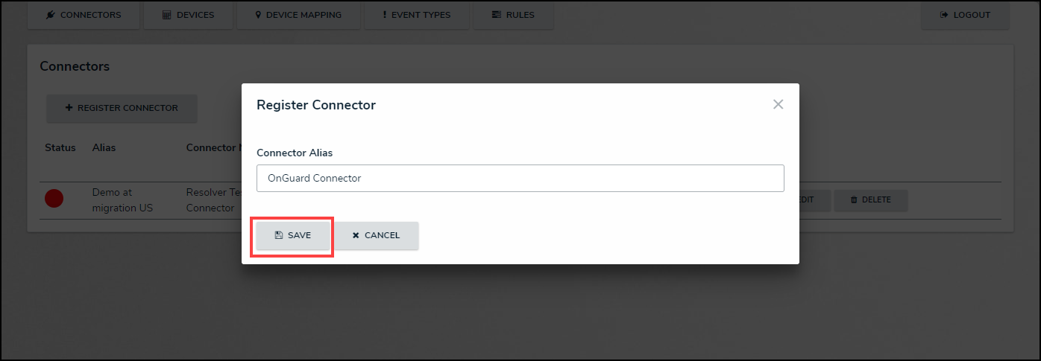Click the Logout exit icon
Viewport: 1041px width, 361px height.
click(x=943, y=15)
